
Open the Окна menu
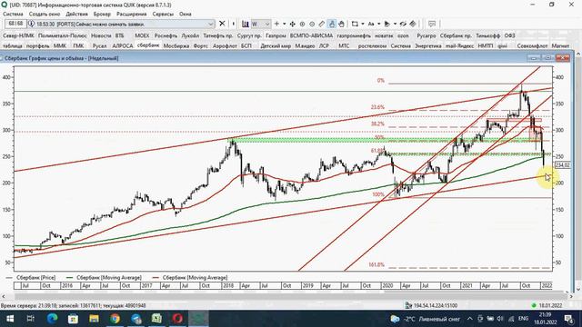pyautogui.click(x=186, y=15)
